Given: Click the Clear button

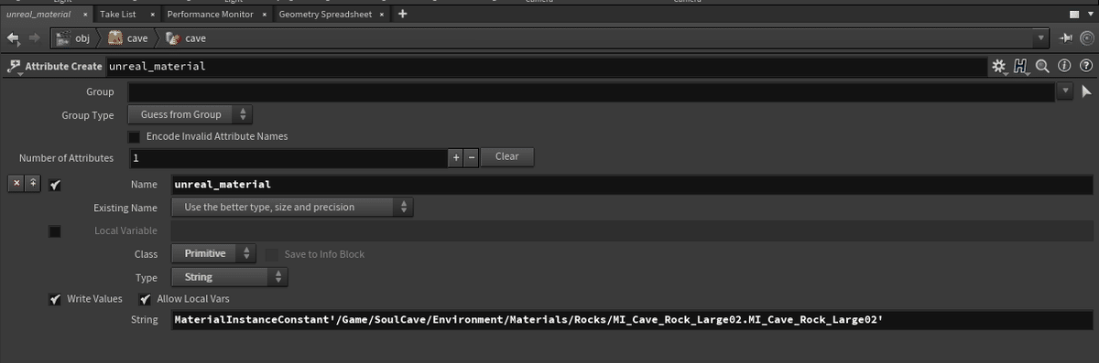Looking at the screenshot, I should tap(507, 156).
